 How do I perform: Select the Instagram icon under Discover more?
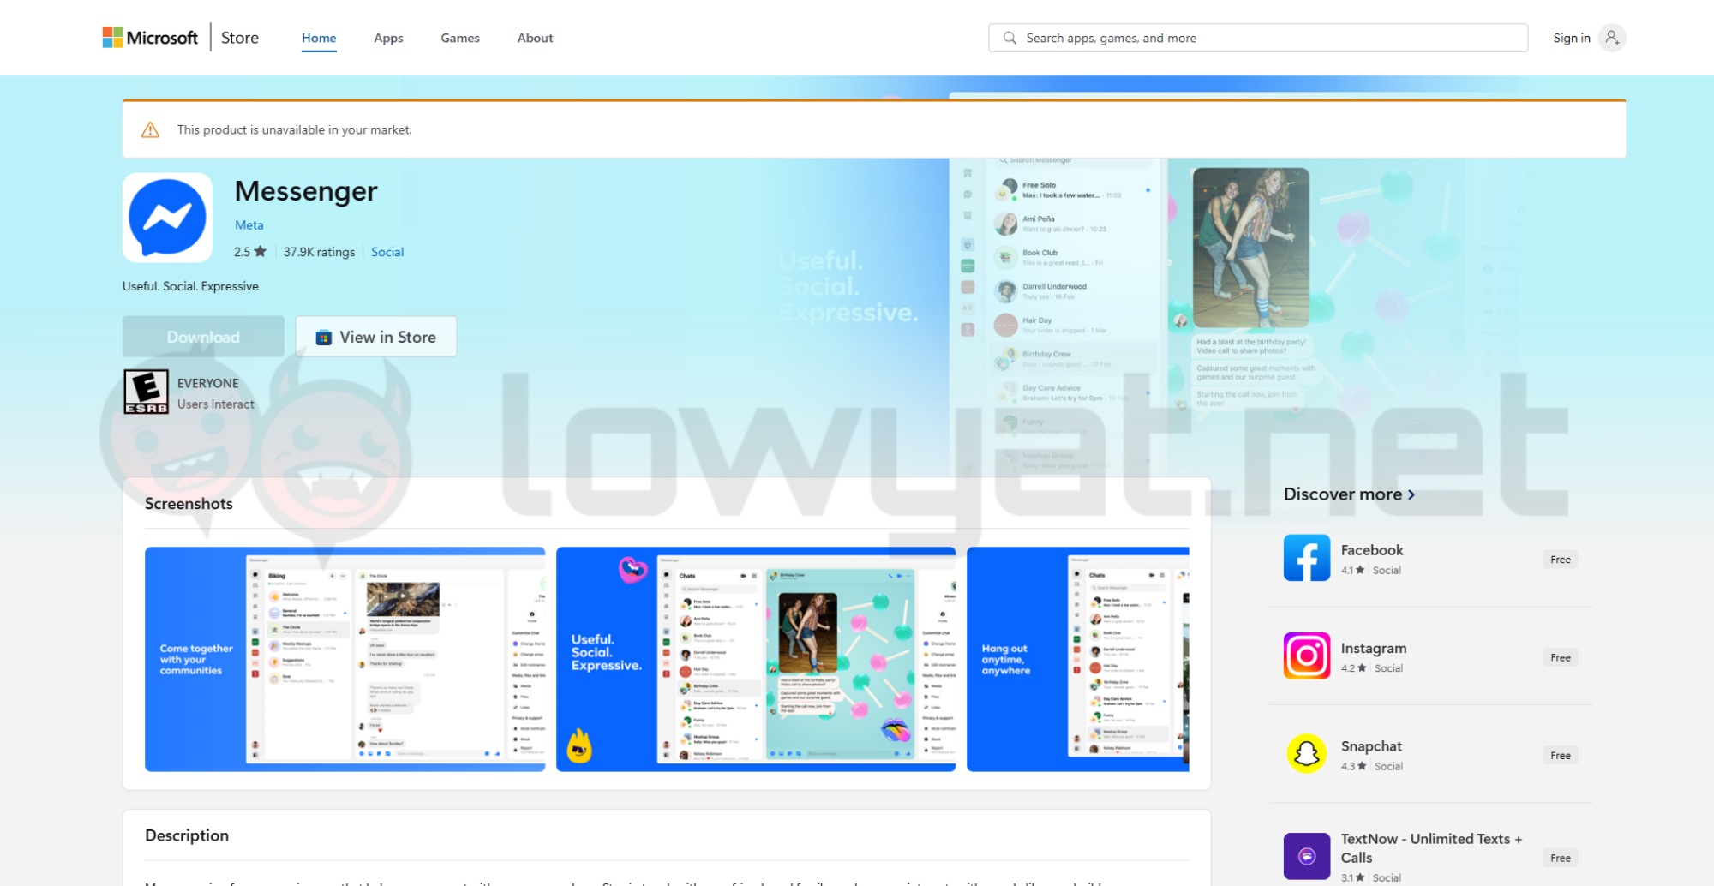coord(1306,656)
